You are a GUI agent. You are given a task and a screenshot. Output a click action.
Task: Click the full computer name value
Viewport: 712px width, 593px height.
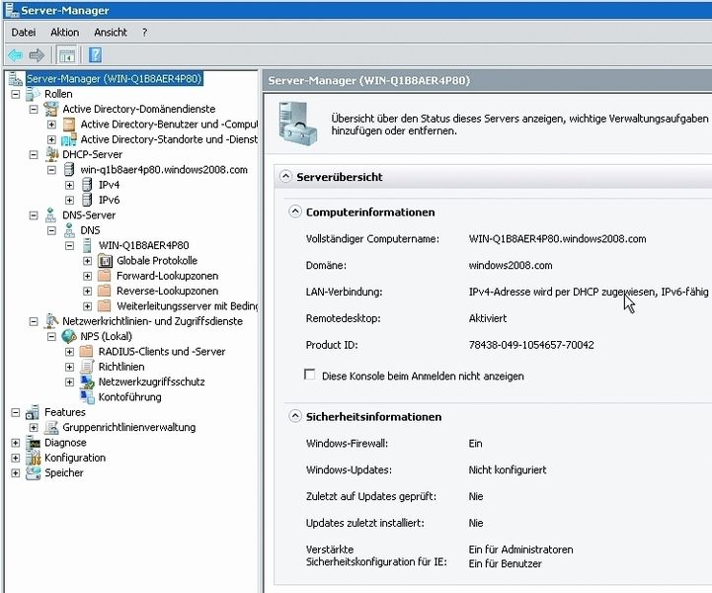click(x=557, y=239)
